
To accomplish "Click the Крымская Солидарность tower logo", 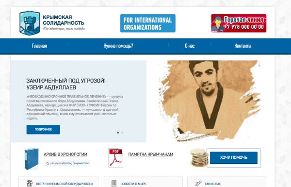I will (30, 23).
